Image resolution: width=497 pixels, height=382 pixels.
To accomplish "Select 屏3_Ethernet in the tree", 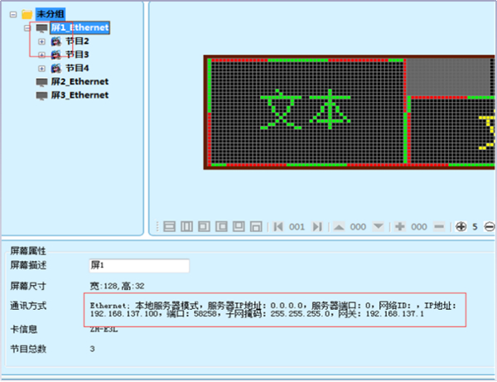I will 79,95.
